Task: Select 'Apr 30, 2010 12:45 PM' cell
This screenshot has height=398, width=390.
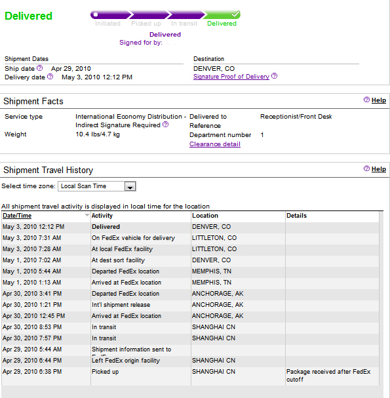Action: tap(33, 316)
